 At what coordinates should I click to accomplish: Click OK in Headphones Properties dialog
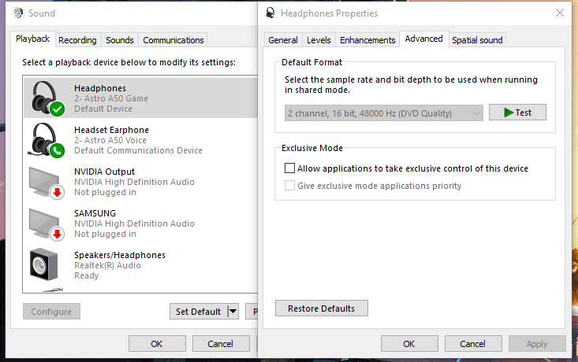[408, 344]
